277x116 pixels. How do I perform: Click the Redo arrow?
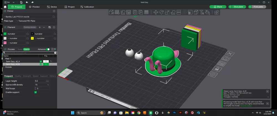coord(32,2)
